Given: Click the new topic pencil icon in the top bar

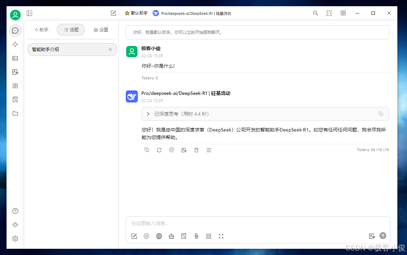Looking at the screenshot, I should pos(113,13).
